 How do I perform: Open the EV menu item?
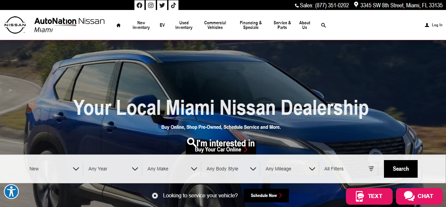[x=162, y=25]
